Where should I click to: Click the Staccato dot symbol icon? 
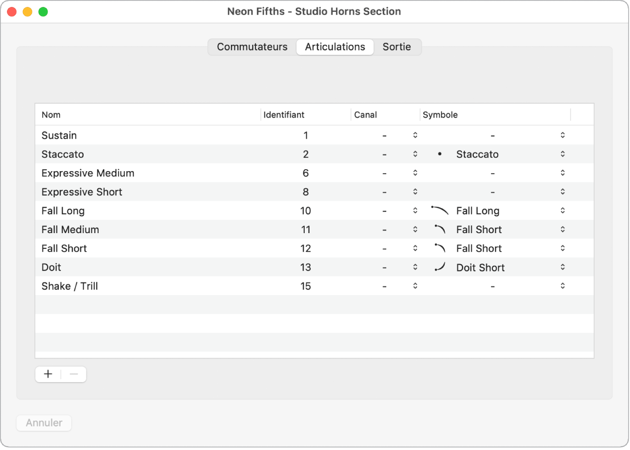pos(440,154)
